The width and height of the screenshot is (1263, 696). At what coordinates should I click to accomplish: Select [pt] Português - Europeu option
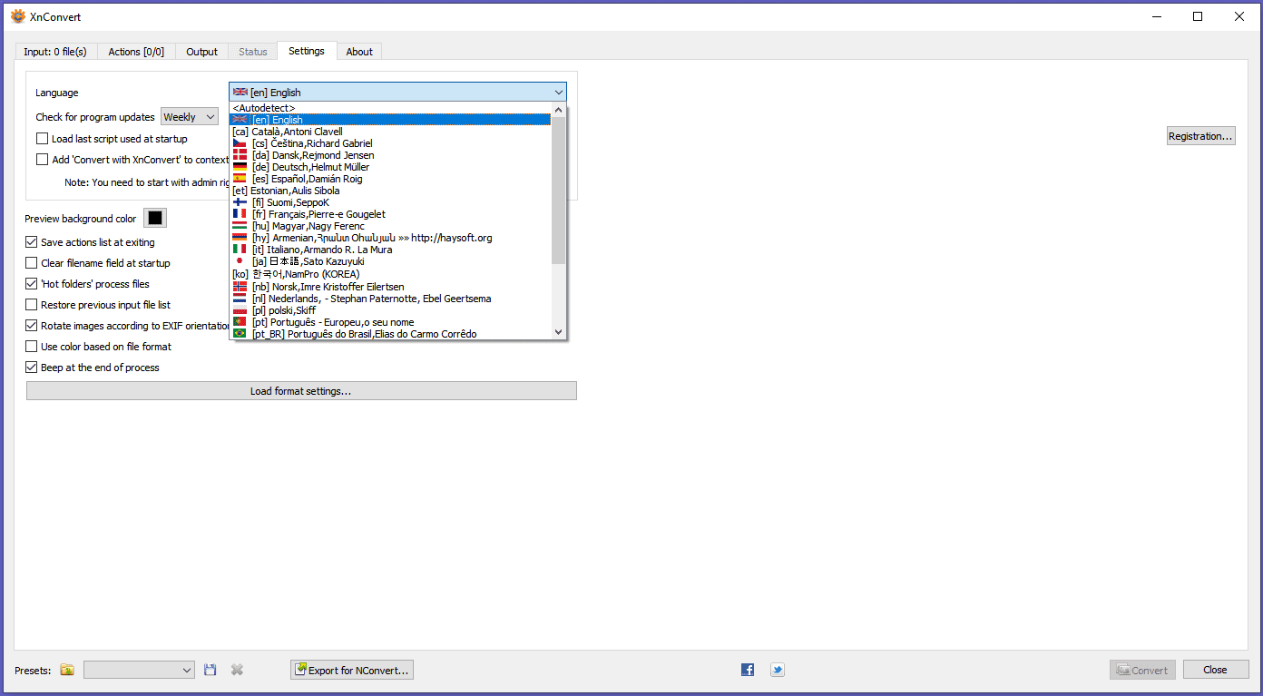click(x=390, y=322)
